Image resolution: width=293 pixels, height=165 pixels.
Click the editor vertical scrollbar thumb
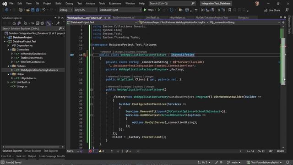point(283,61)
